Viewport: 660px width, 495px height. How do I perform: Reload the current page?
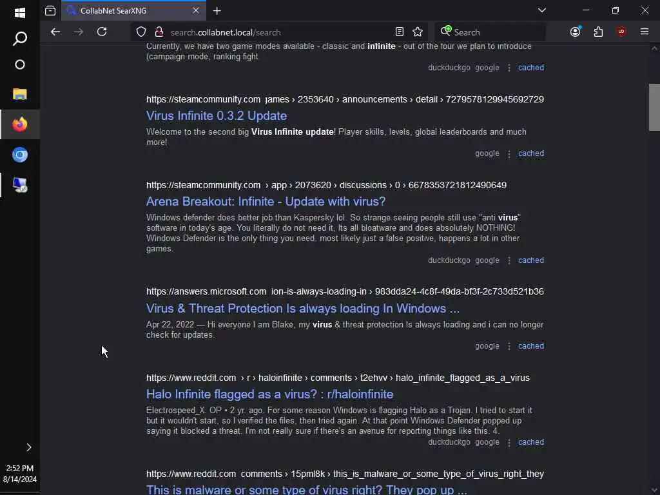(x=102, y=32)
